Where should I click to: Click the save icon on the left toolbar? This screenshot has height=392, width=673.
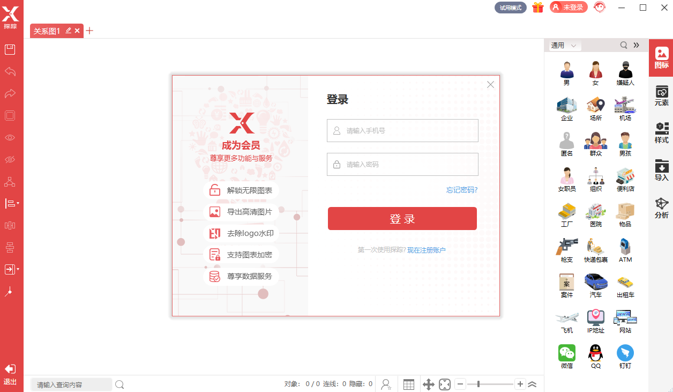[11, 49]
